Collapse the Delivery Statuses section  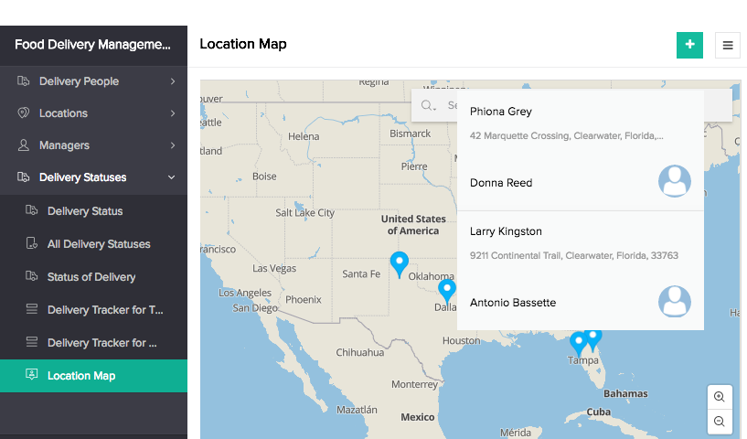tap(172, 177)
